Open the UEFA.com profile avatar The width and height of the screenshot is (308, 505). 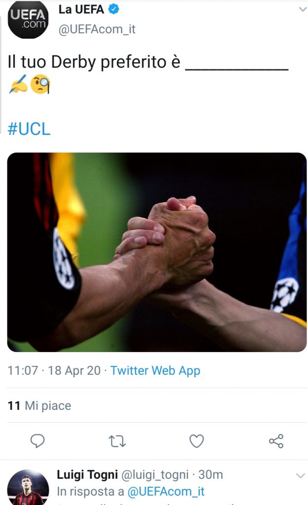(28, 20)
